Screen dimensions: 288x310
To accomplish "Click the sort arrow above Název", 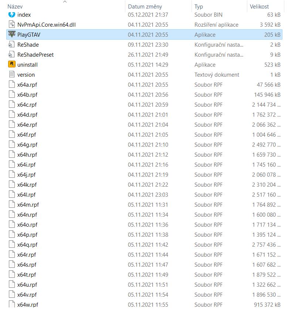I will click(65, 2).
